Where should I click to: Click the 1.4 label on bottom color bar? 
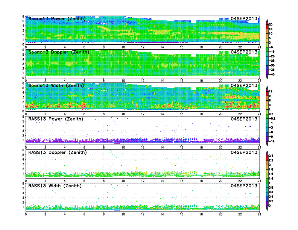point(271,179)
